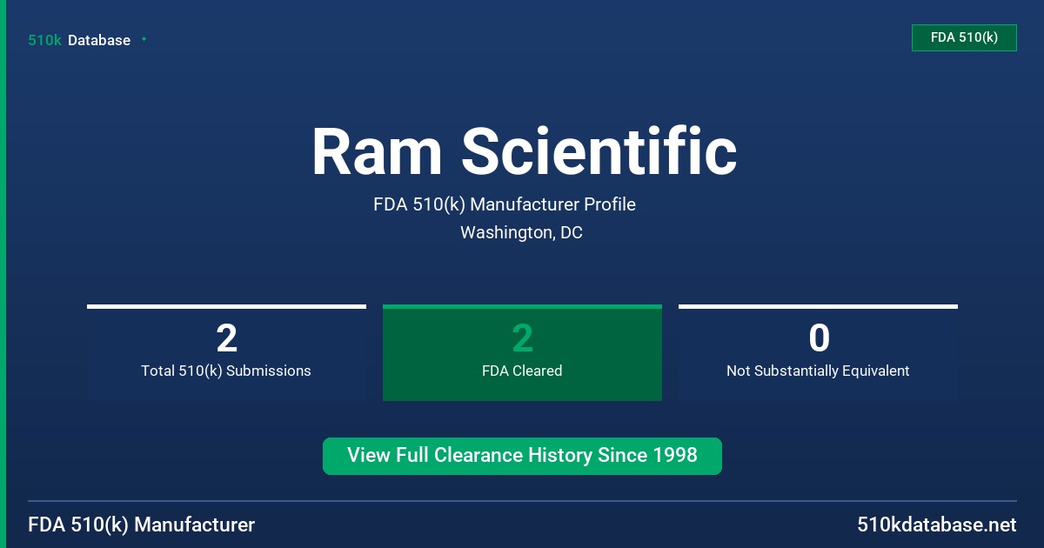Click the Ram Scientific heading

[x=524, y=151]
